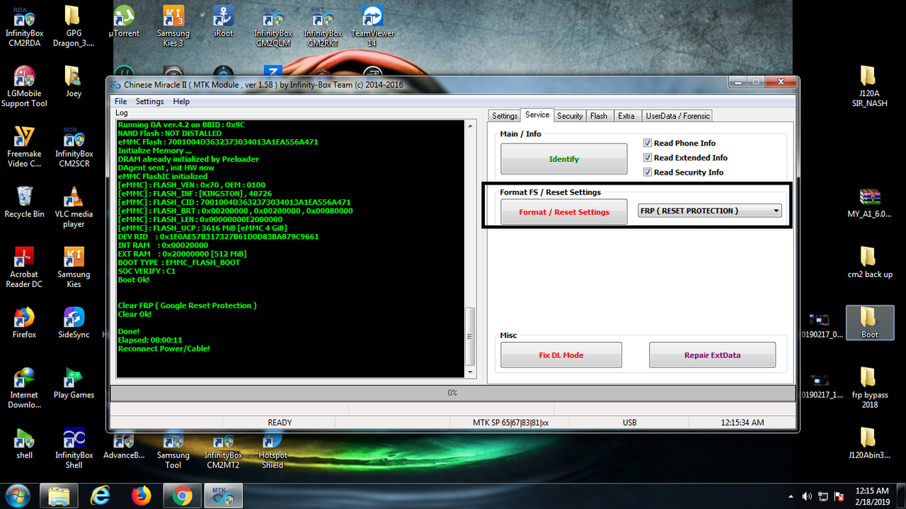
Task: Click the 0% progress bar
Action: pyautogui.click(x=452, y=392)
